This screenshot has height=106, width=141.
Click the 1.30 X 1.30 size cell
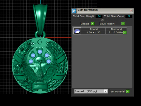point(93,32)
